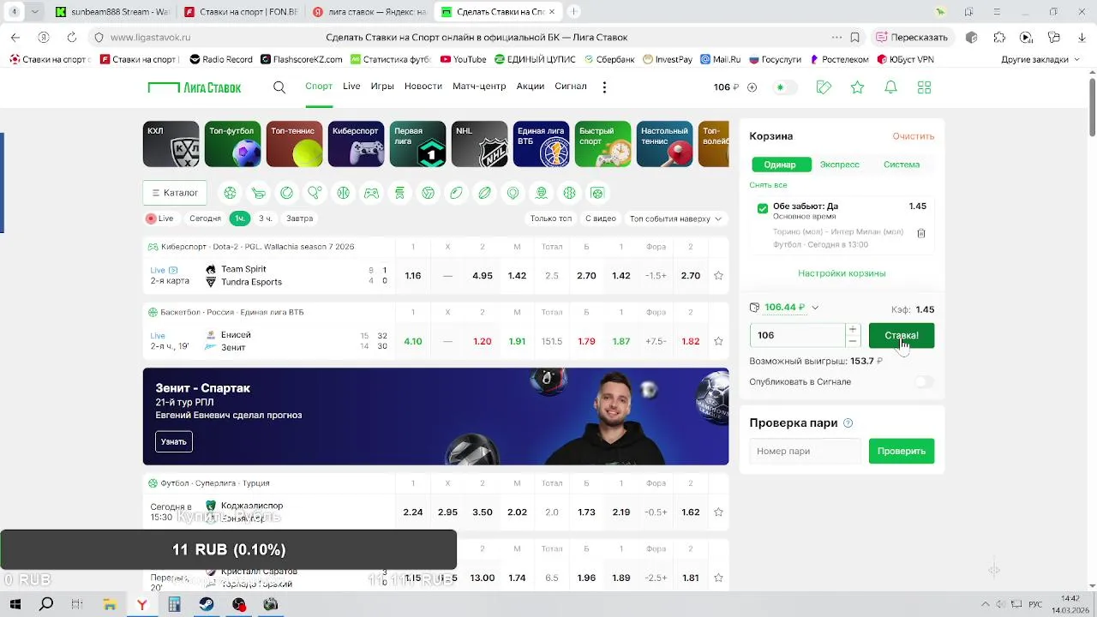Filter by water polo sport icon
The width and height of the screenshot is (1097, 617).
pos(541,193)
